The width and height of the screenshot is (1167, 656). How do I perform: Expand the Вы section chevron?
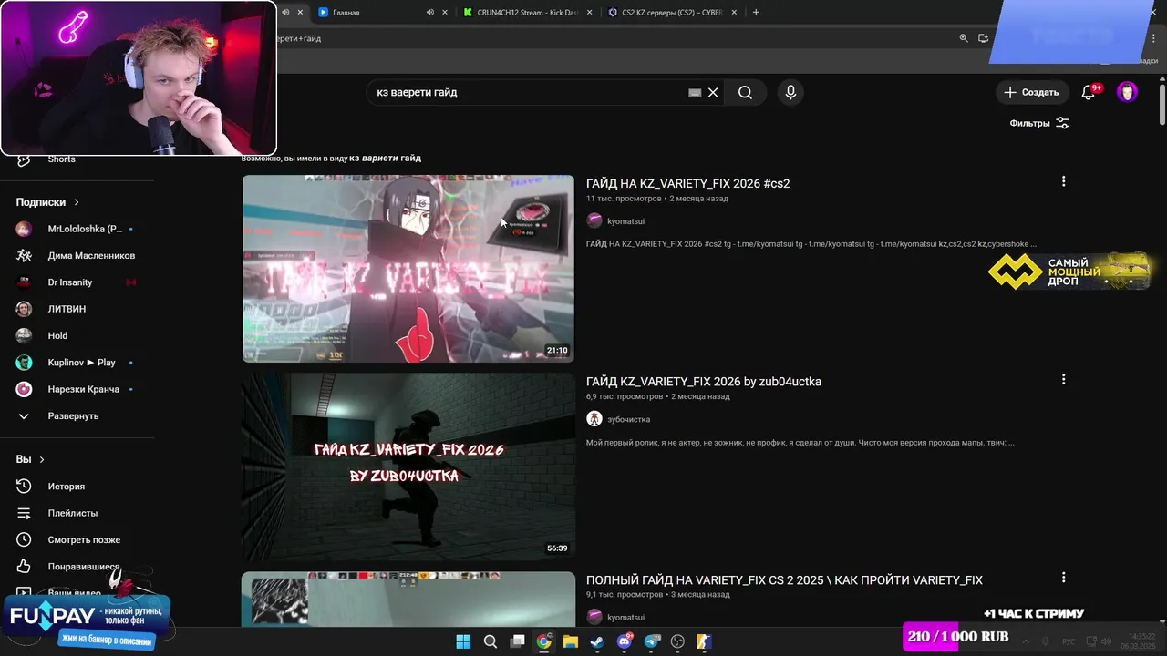tap(42, 459)
